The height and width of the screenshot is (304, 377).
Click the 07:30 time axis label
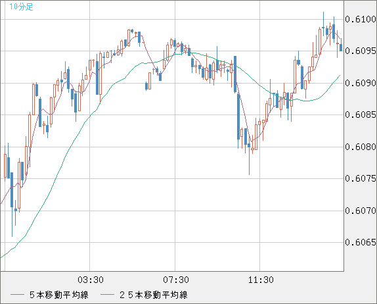click(176, 280)
